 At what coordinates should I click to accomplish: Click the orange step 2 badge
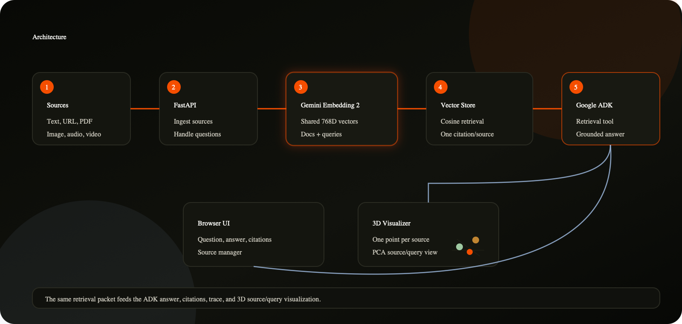pos(174,87)
